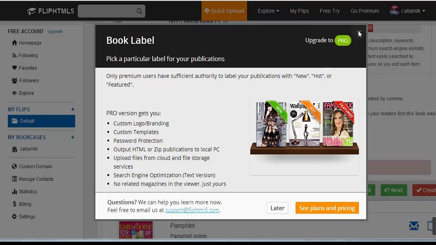Click 'Password Protection' list item
This screenshot has height=245, width=436.
coord(138,141)
